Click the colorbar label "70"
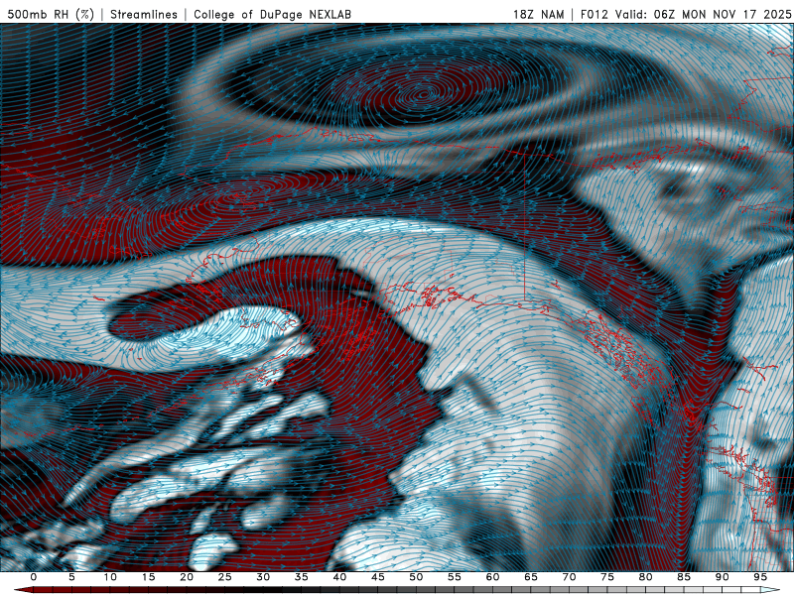The width and height of the screenshot is (794, 595). coord(569,577)
